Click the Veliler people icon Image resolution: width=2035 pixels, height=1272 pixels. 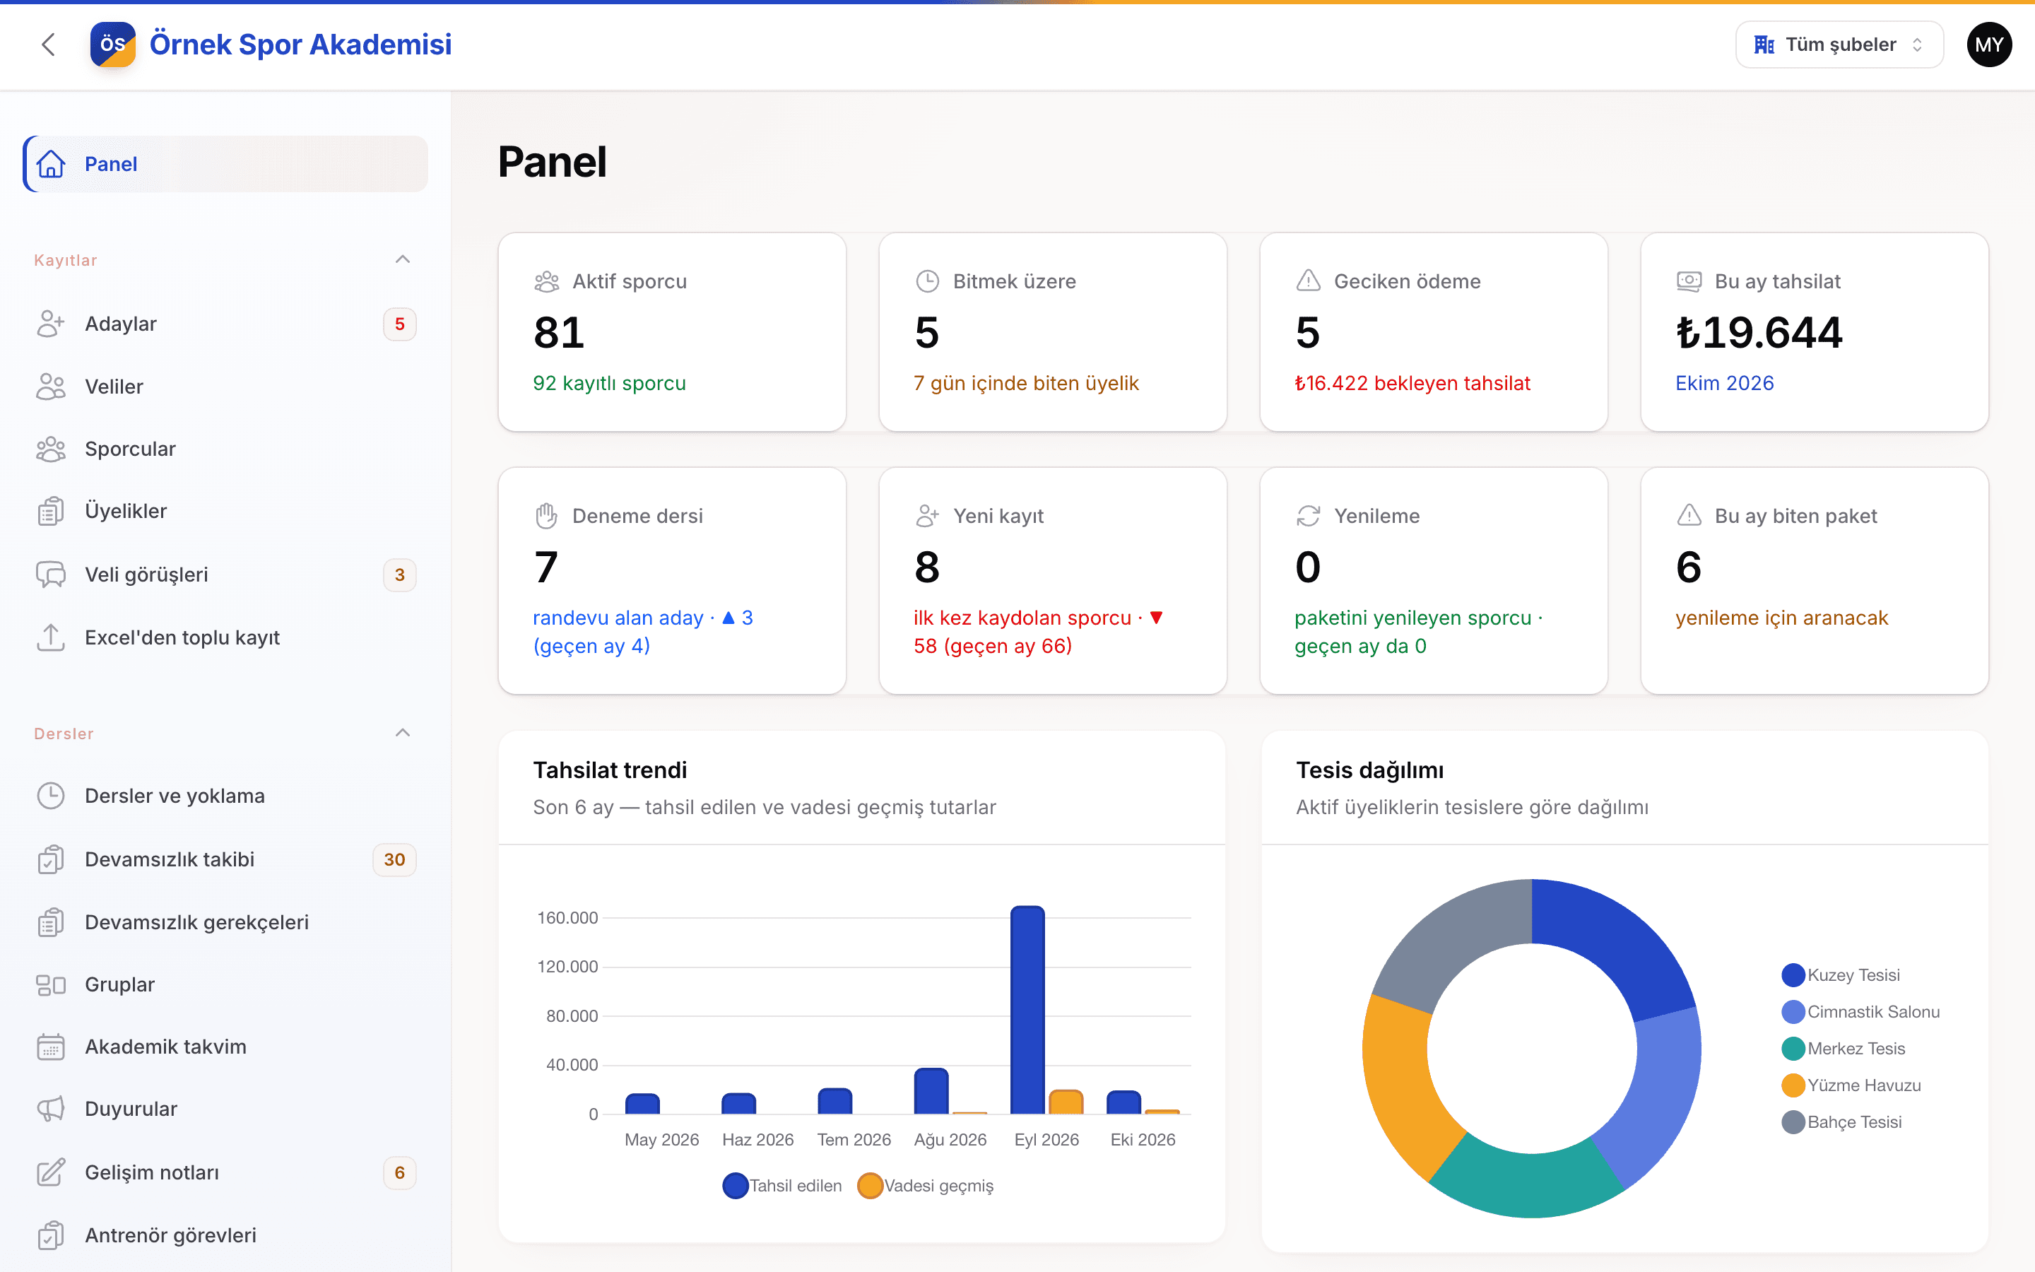[x=52, y=387]
